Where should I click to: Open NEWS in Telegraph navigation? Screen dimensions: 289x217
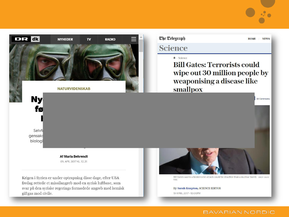click(266, 39)
